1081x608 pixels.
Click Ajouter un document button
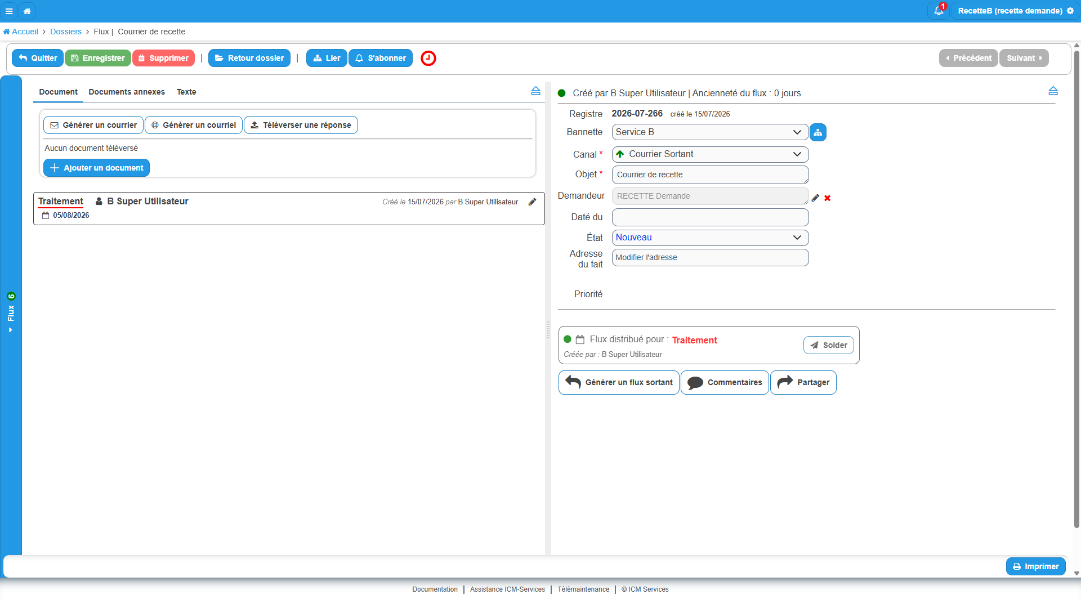(96, 168)
